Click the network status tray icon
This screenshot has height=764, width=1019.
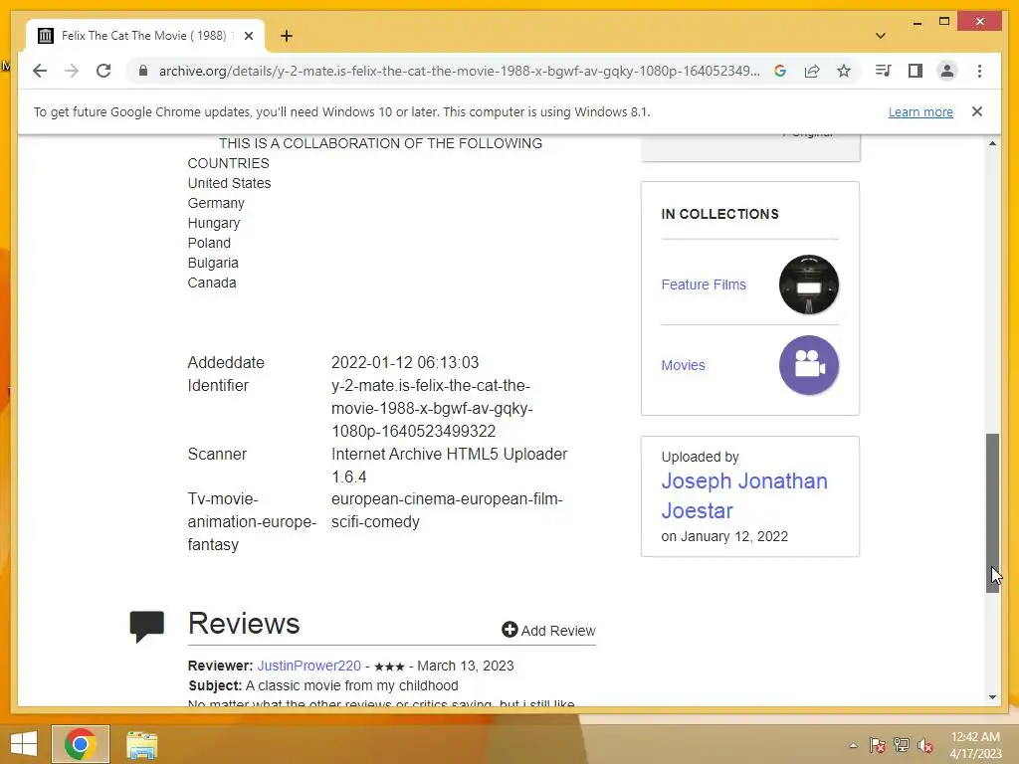902,745
